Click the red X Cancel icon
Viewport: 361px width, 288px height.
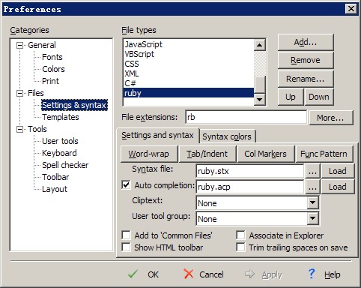[188, 274]
